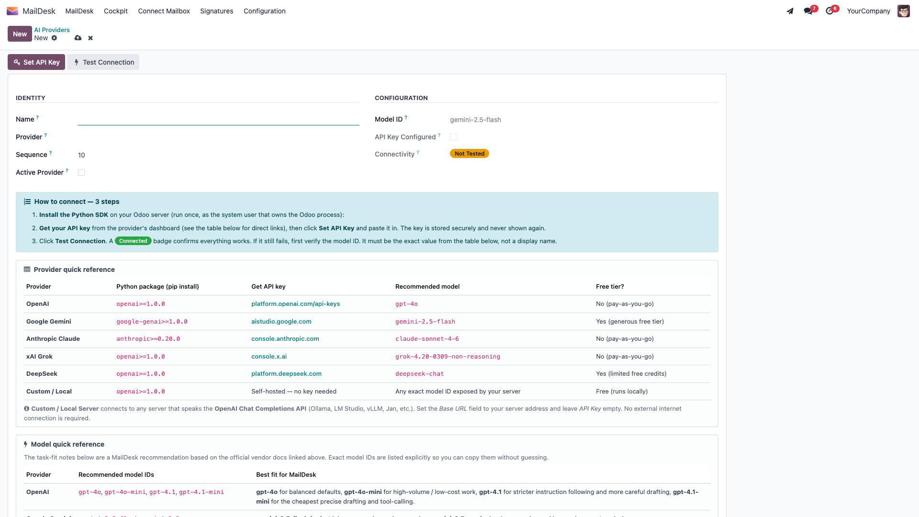Select anthropic>=0.20.0 package text
Image resolution: width=919 pixels, height=517 pixels.
tap(148, 339)
